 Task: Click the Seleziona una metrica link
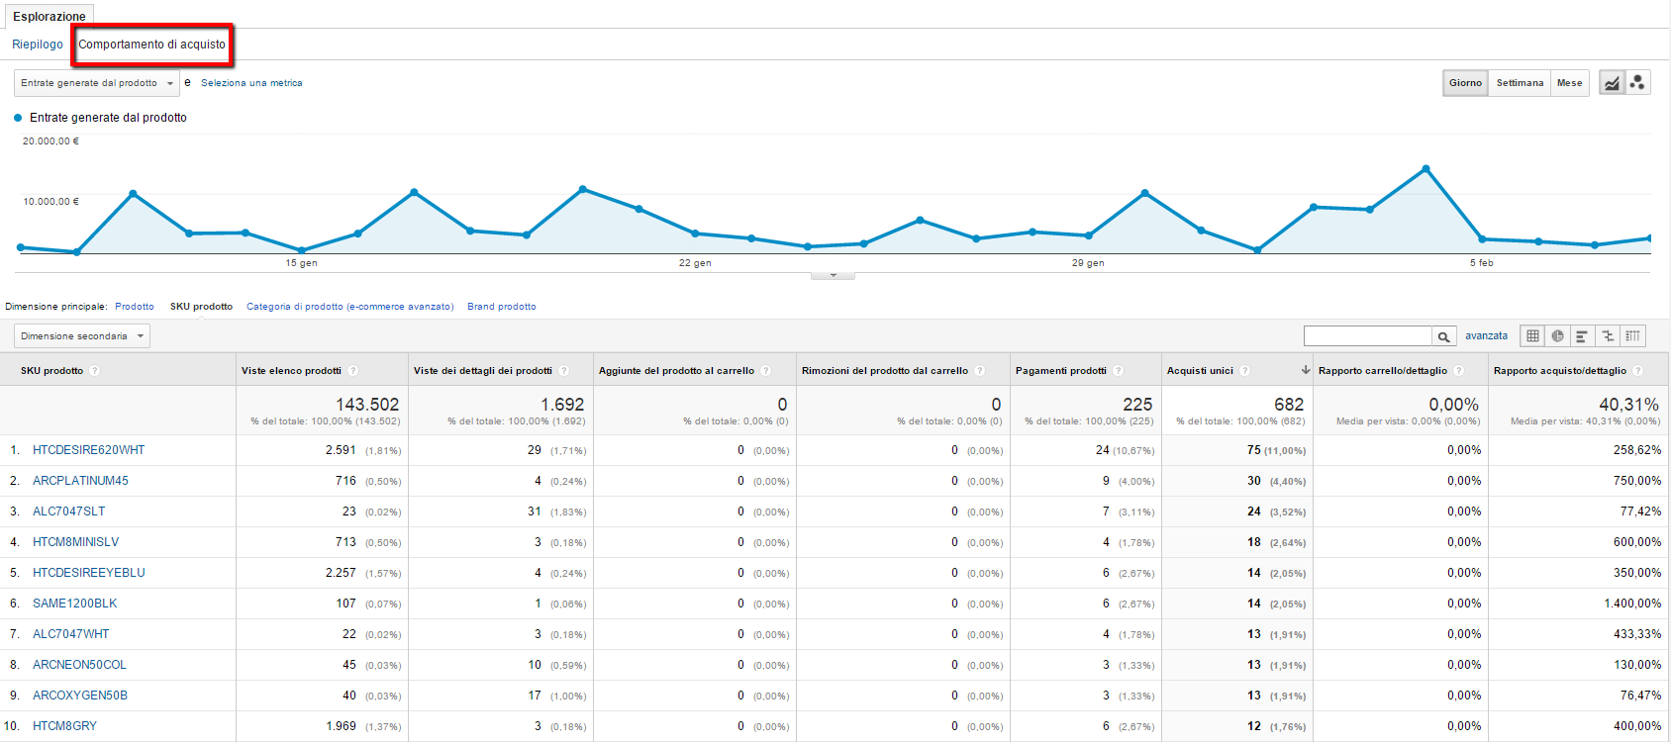251,83
